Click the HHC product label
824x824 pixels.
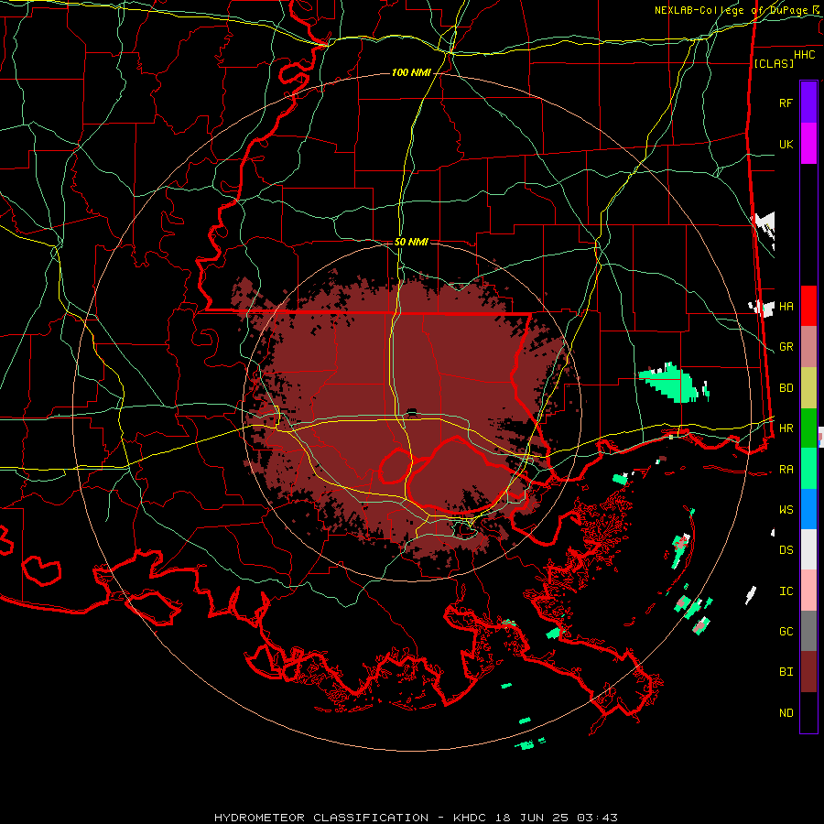(x=804, y=55)
